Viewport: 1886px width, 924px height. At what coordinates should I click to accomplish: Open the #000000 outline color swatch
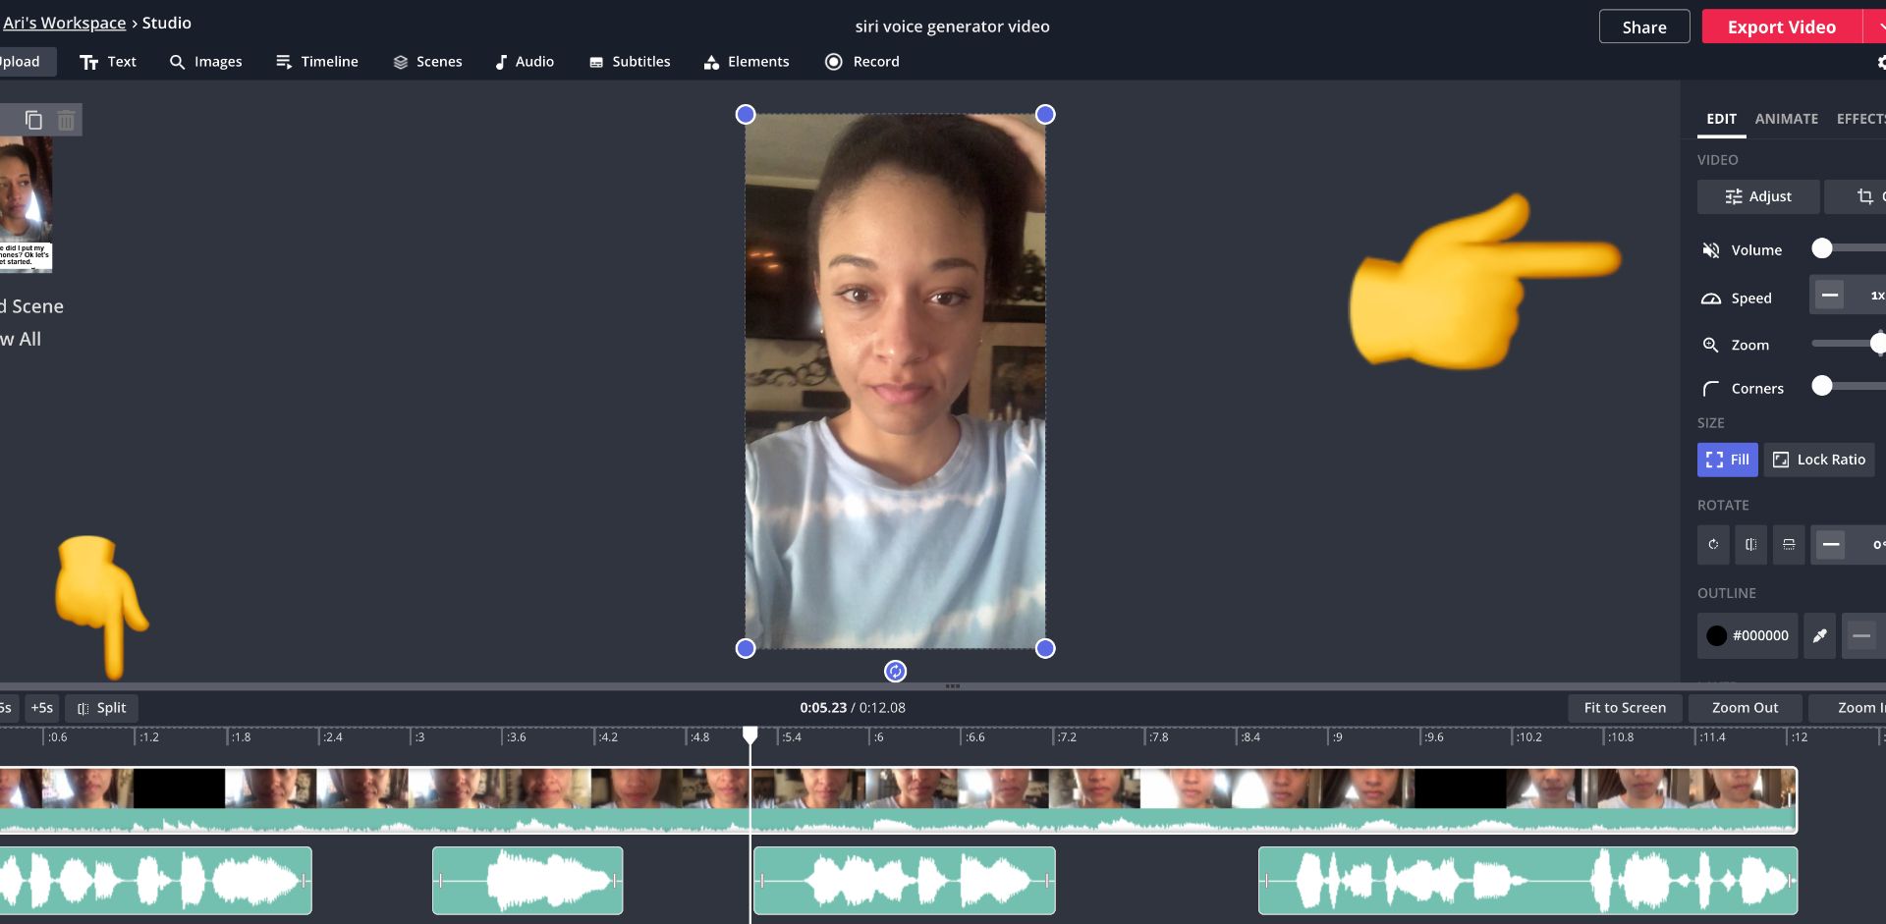(1747, 636)
